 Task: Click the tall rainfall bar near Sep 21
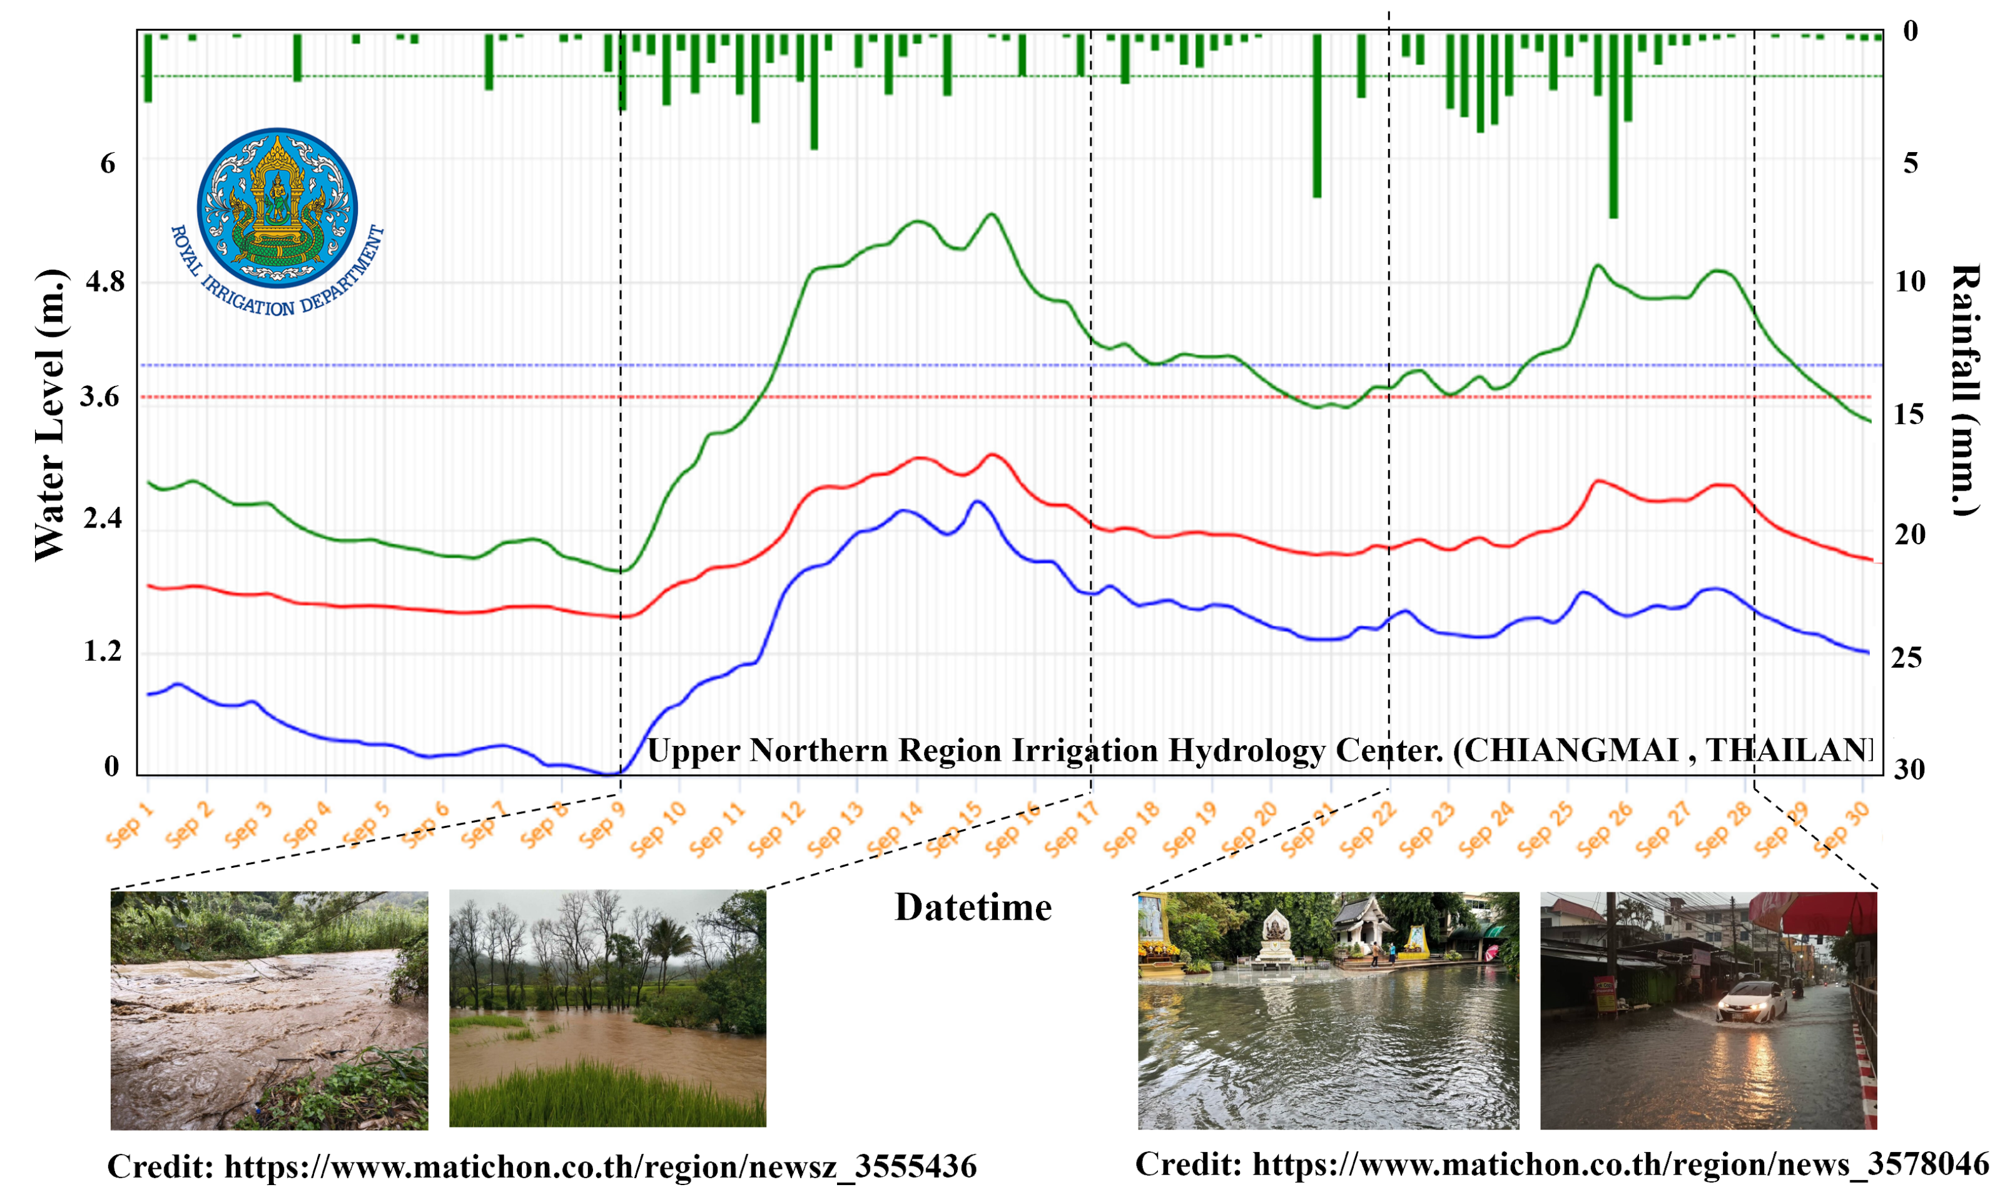pyautogui.click(x=1317, y=115)
